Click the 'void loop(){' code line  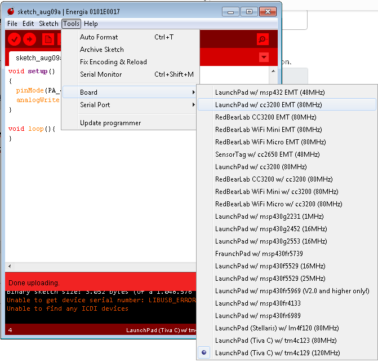[x=32, y=129]
